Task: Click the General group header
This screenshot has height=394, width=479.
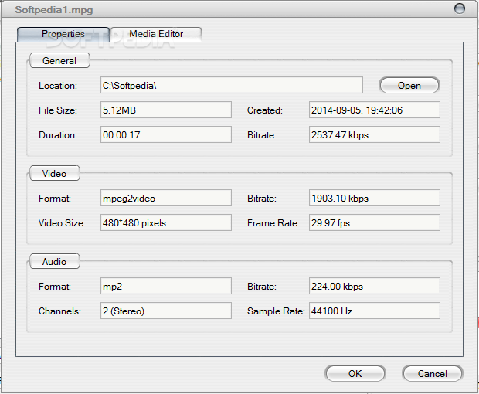Action: [x=59, y=60]
